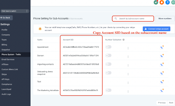This screenshot has width=175, height=106.
Task: Click the Move numbers button
Action: pos(165,18)
